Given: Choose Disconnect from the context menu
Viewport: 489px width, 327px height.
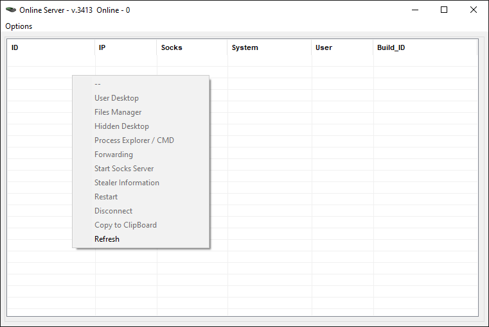Looking at the screenshot, I should 141,211.
